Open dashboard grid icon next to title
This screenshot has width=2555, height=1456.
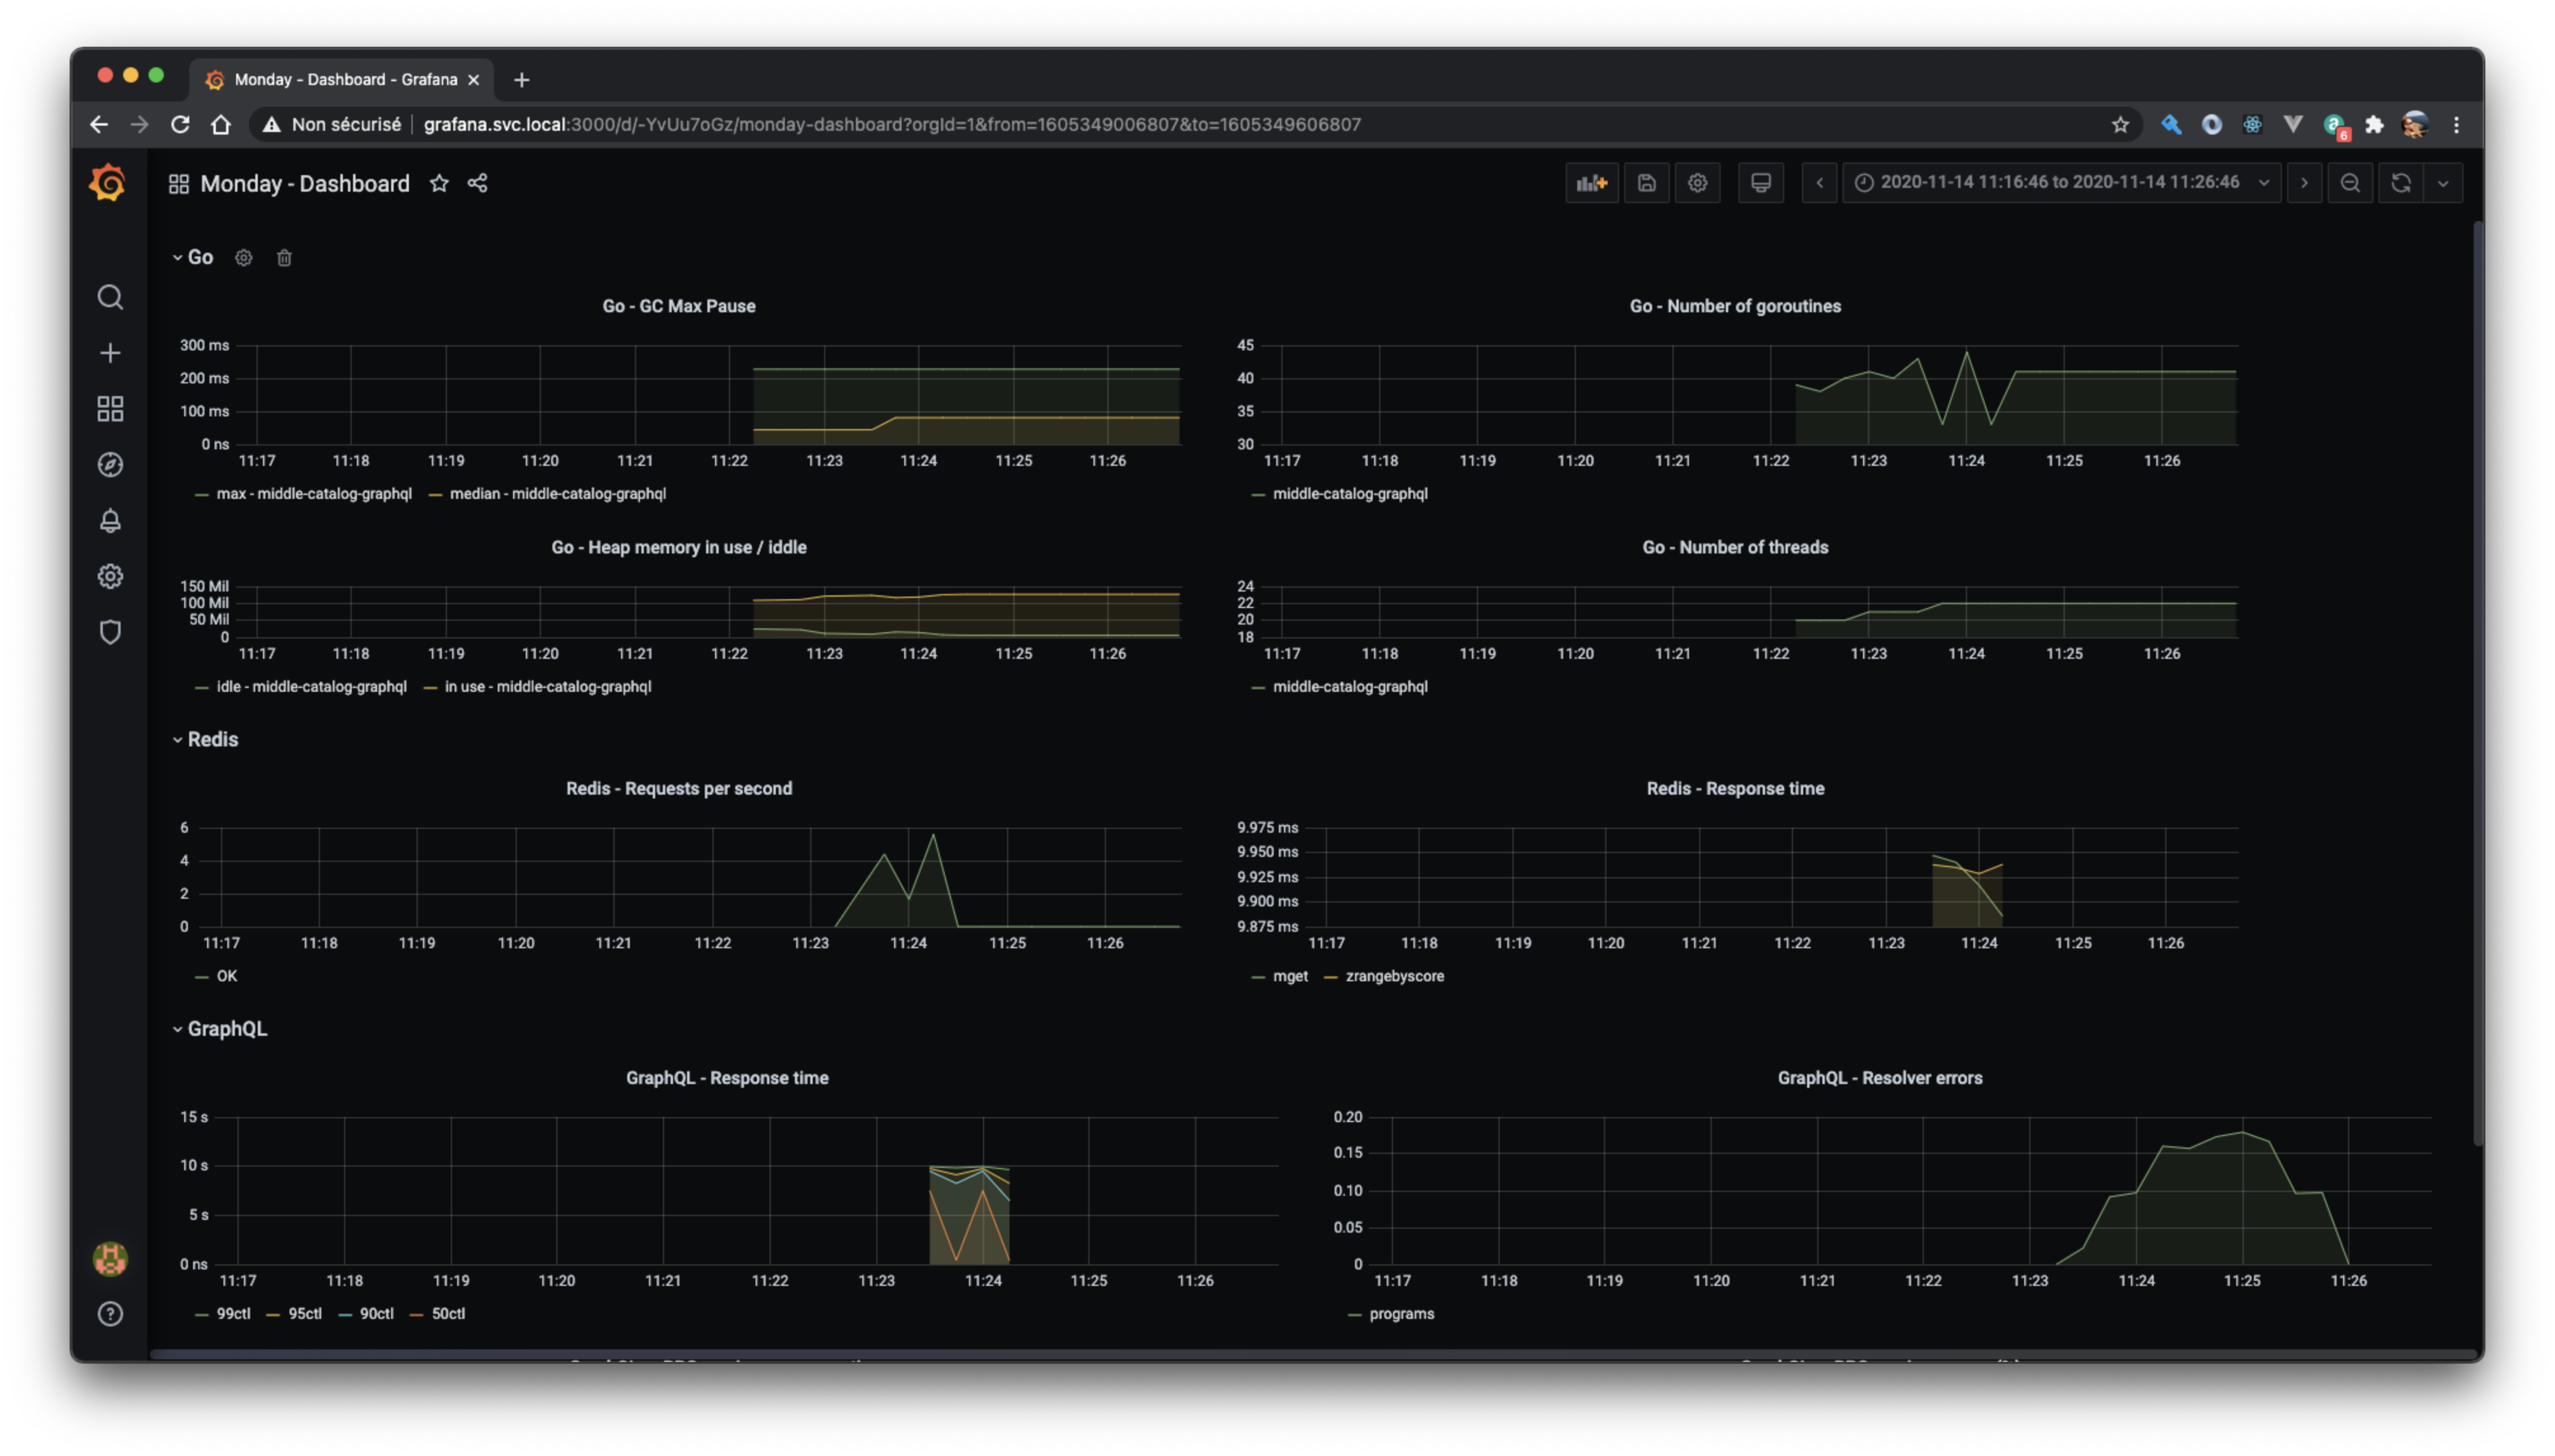pos(179,184)
